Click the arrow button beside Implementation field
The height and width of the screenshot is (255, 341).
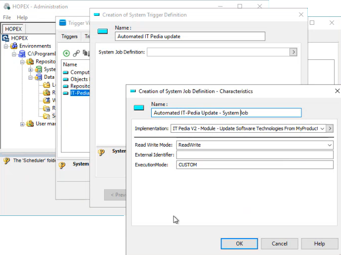330,128
